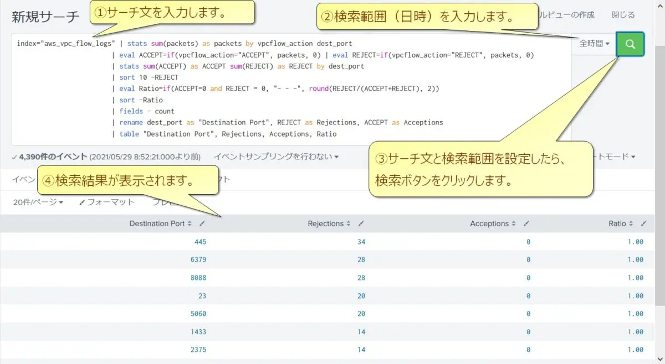Screen dimensions: 665x364
Task: Click the scroll-up chevron at top right
Action: click(659, 6)
